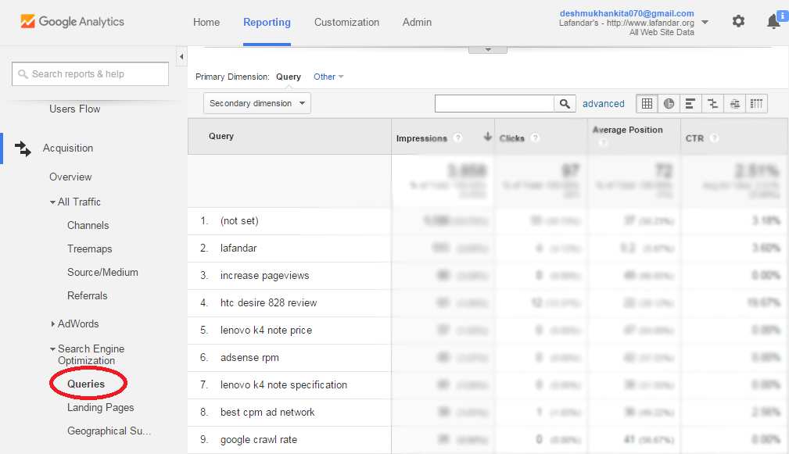
Task: Expand the collapsed chart panel handle
Action: coord(488,49)
